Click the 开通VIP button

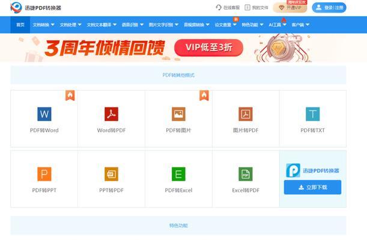(290, 7)
